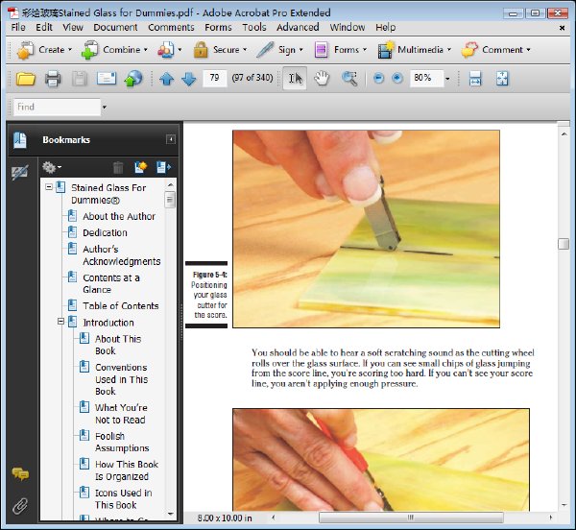The image size is (576, 530).
Task: Open the zoom percentage dropdown
Action: [x=447, y=78]
